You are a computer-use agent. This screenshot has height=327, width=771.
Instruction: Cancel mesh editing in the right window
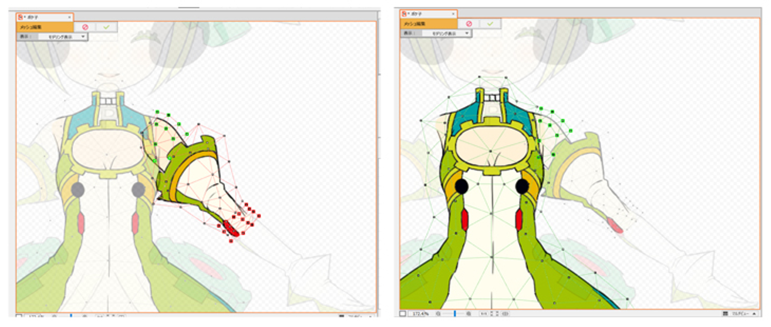coord(468,24)
